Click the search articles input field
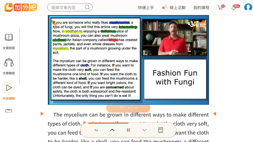This screenshot has height=142, width=253. pyautogui.click(x=67, y=8)
